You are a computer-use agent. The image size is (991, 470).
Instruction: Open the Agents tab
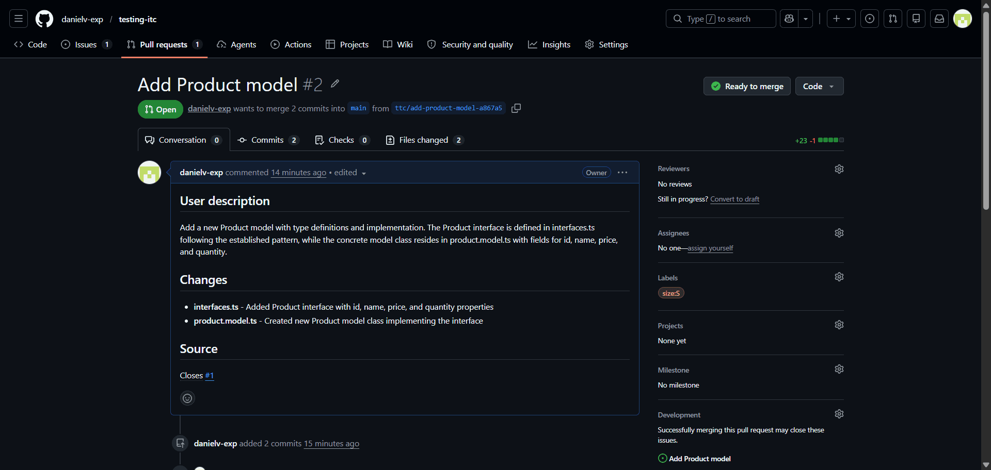coord(236,45)
